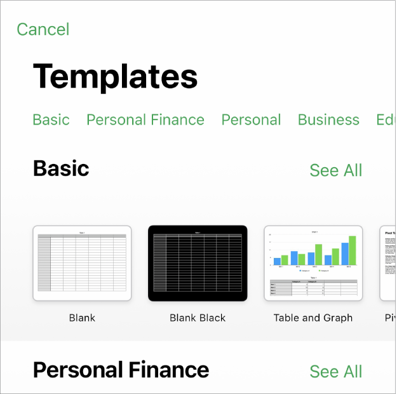Switch to the Basic category tab
Screen dimensions: 397x394
click(51, 119)
